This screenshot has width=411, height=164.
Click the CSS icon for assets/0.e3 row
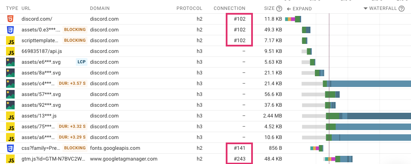10,30
